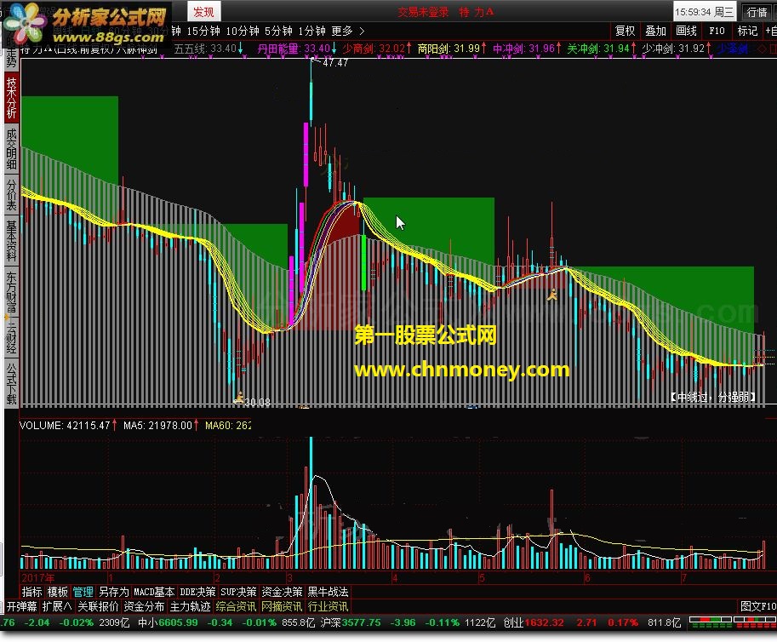The height and width of the screenshot is (642, 777).
Task: Select the 资金决策 indicator tab
Action: (x=282, y=592)
